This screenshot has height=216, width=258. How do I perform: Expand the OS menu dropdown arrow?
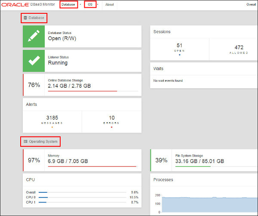[x=98, y=4]
